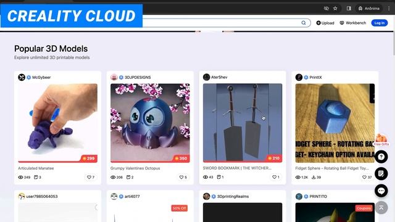Open the Fidget Sphere thumbnail
The image size is (395, 222).
(x=335, y=123)
